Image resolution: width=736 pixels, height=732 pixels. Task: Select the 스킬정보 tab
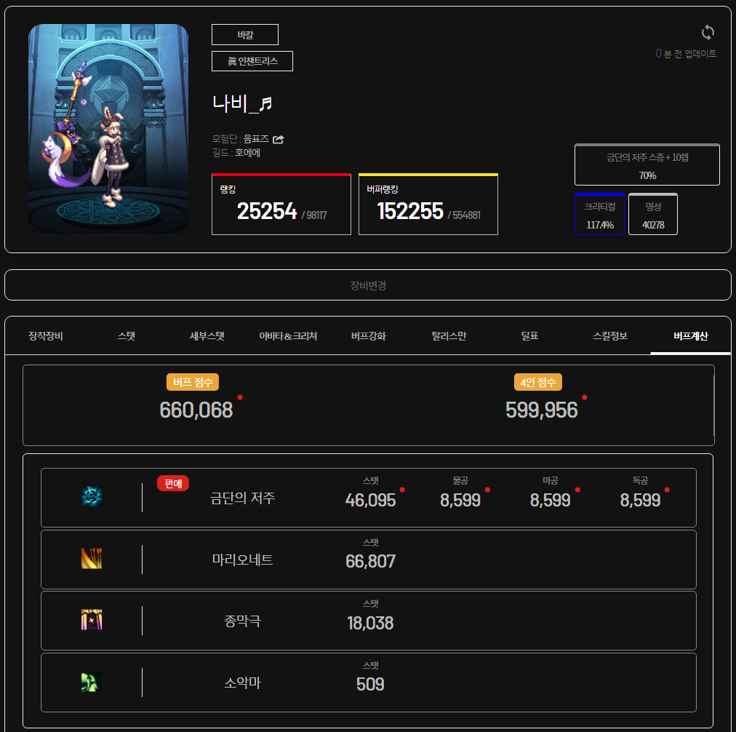click(x=610, y=335)
